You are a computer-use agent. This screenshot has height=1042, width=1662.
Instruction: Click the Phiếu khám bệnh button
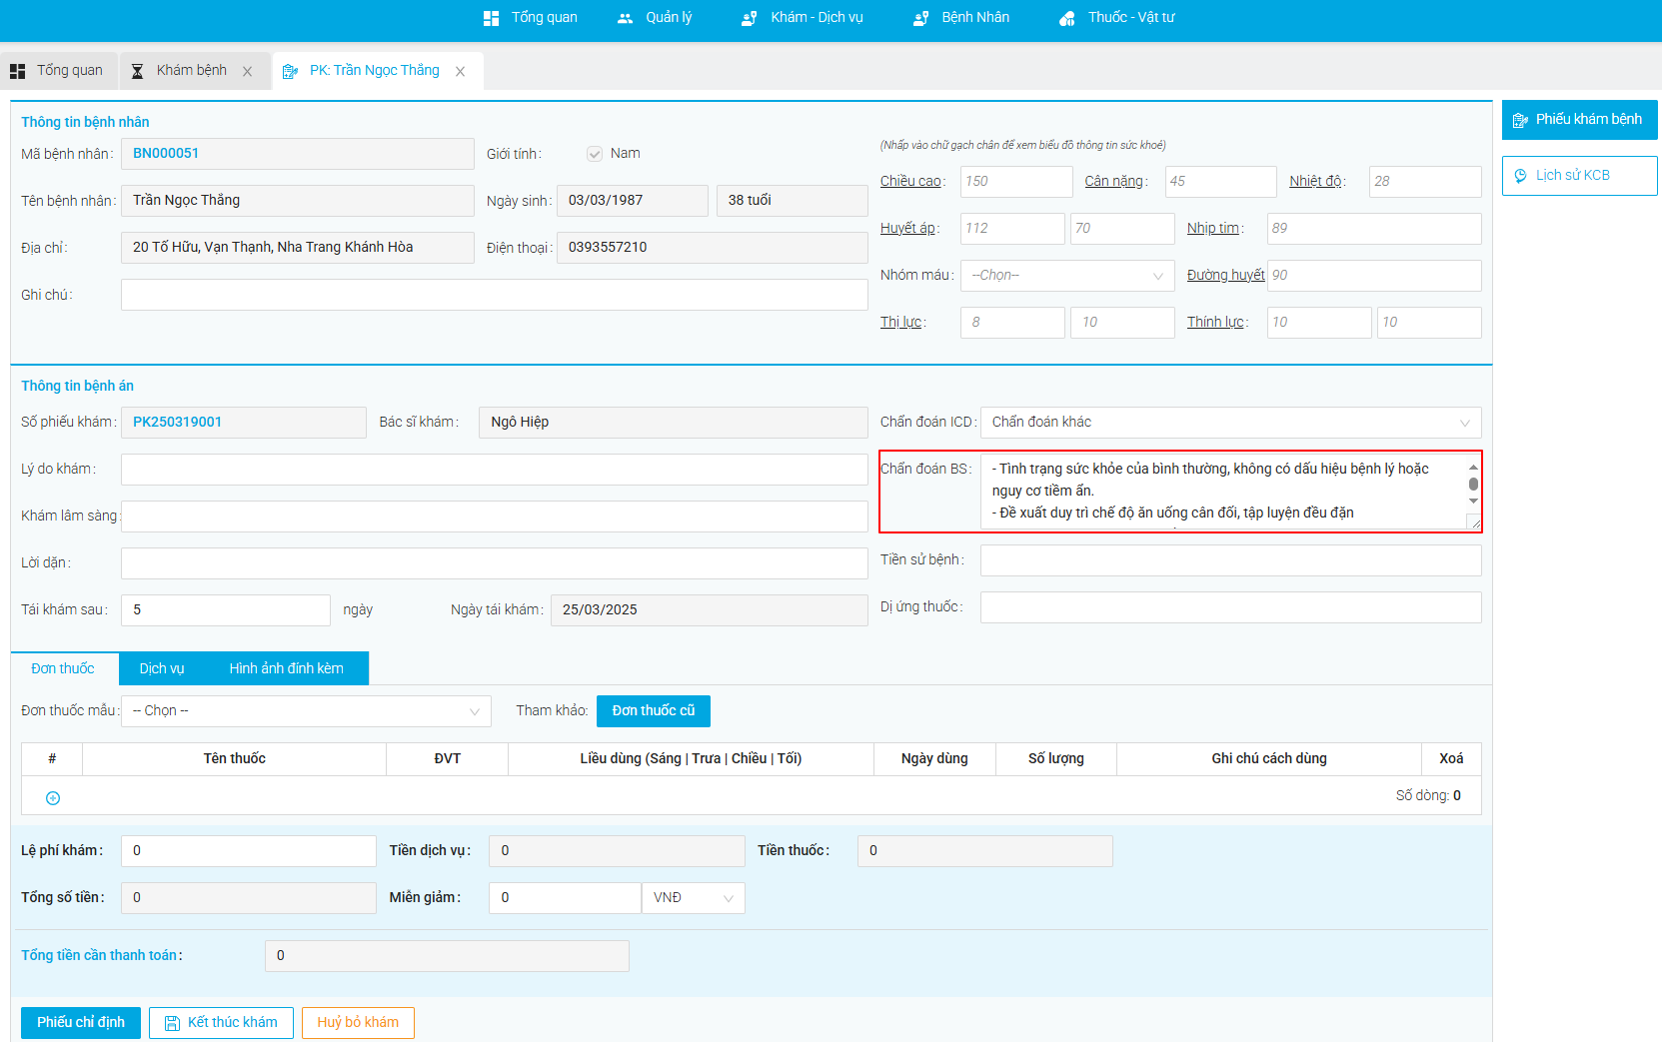pos(1579,120)
